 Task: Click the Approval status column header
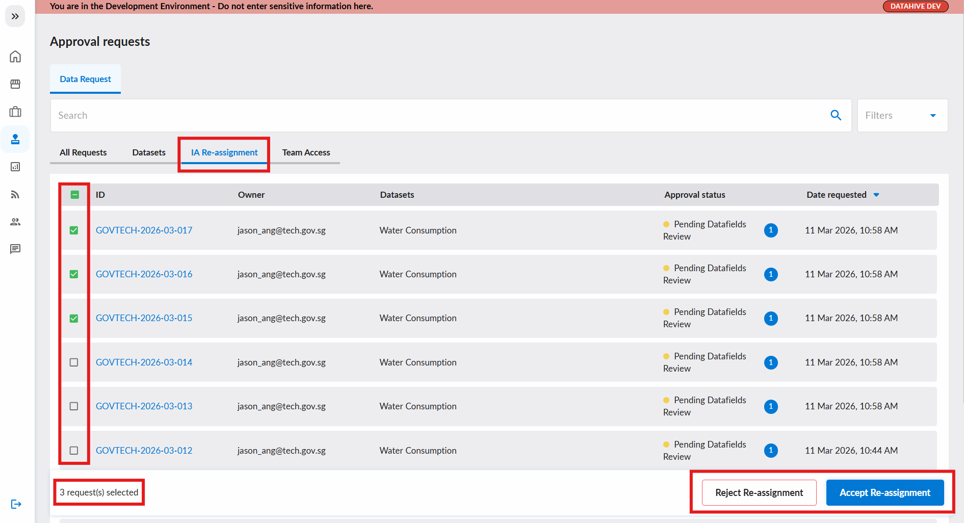695,195
